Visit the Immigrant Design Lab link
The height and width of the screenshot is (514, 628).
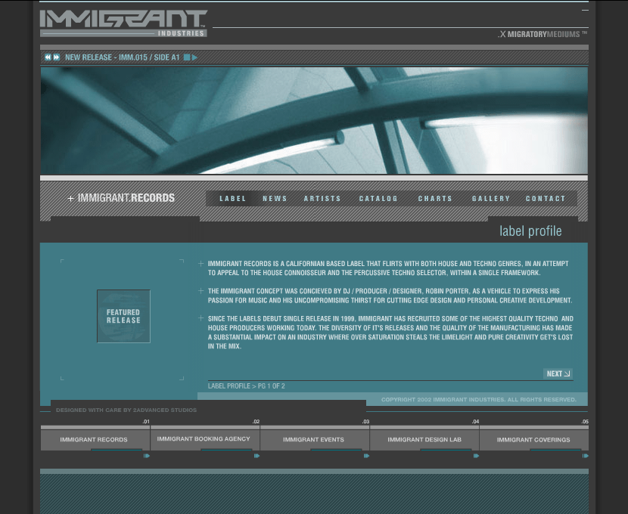(424, 440)
